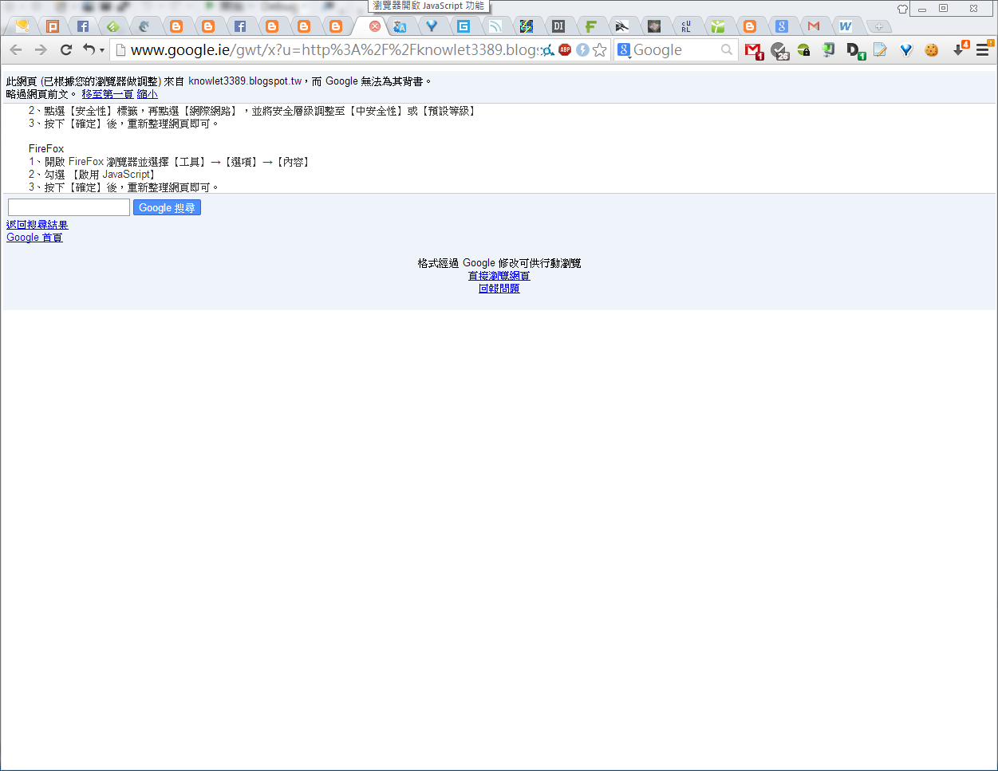The image size is (998, 771).
Task: Minimize the browser window
Action: click(x=922, y=9)
